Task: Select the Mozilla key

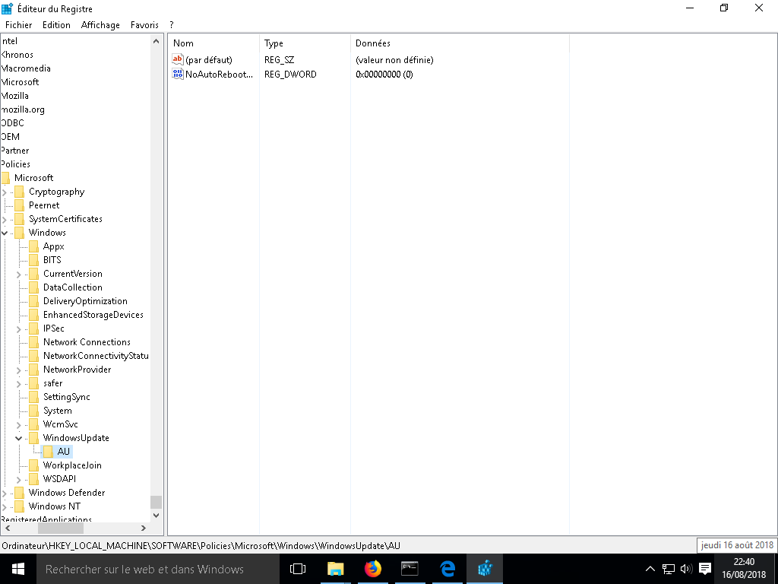Action: click(15, 96)
